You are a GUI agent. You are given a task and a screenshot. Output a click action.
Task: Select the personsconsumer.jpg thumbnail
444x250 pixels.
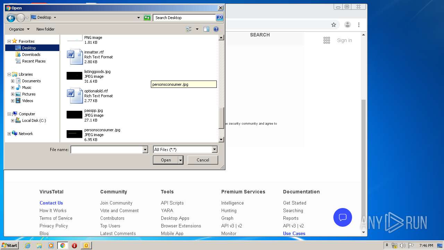point(75,134)
